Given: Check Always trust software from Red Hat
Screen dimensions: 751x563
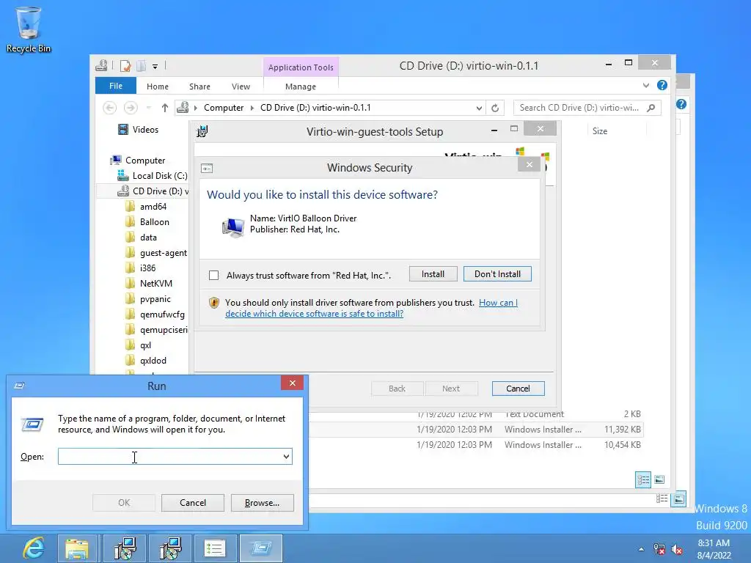Looking at the screenshot, I should (213, 276).
